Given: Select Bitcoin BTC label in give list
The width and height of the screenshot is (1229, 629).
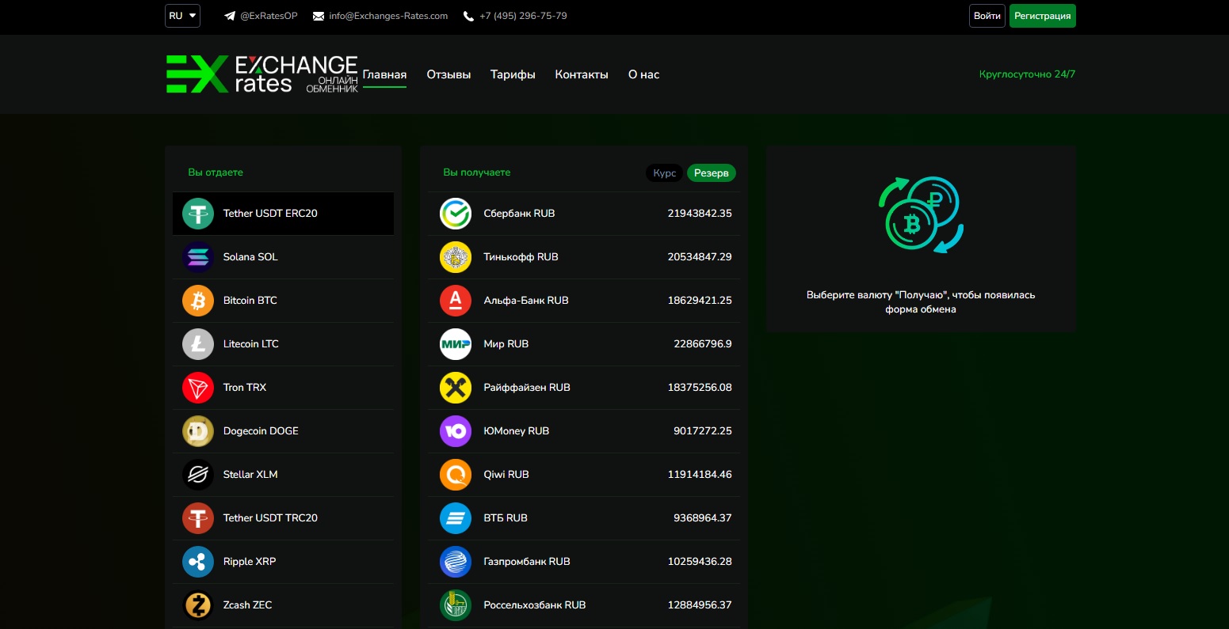Looking at the screenshot, I should [x=250, y=301].
